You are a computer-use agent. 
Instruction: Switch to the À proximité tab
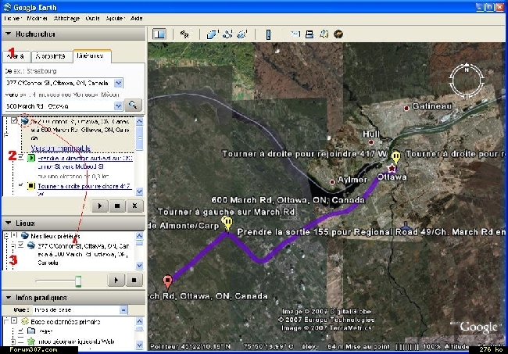(x=51, y=56)
